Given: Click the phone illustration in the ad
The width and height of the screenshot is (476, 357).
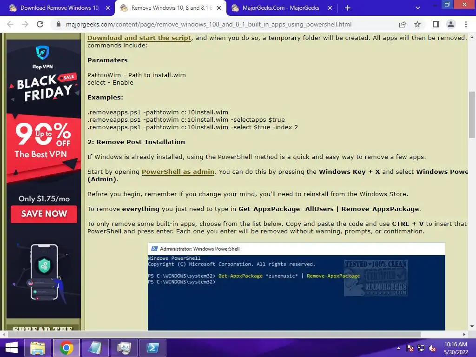Looking at the screenshot, I should tap(44, 271).
